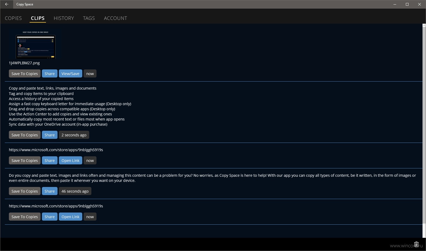426x251 pixels.
Task: Click 'Assign a fast copy keyboard letter' line
Action: coord(70,104)
